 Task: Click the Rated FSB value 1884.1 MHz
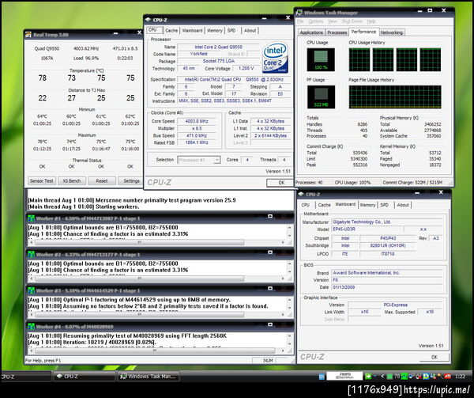click(197, 142)
